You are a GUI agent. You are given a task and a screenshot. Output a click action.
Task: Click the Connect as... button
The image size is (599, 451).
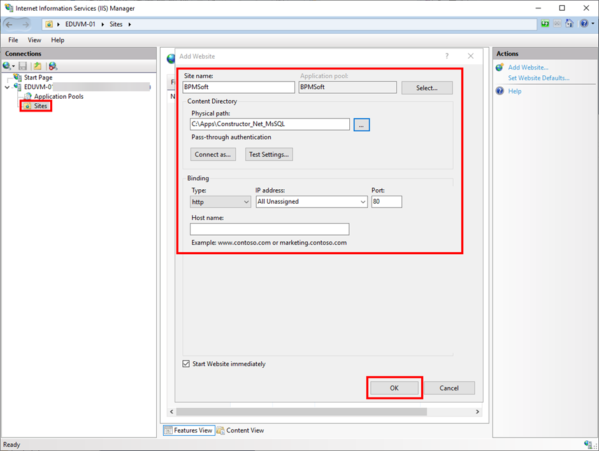[213, 154]
